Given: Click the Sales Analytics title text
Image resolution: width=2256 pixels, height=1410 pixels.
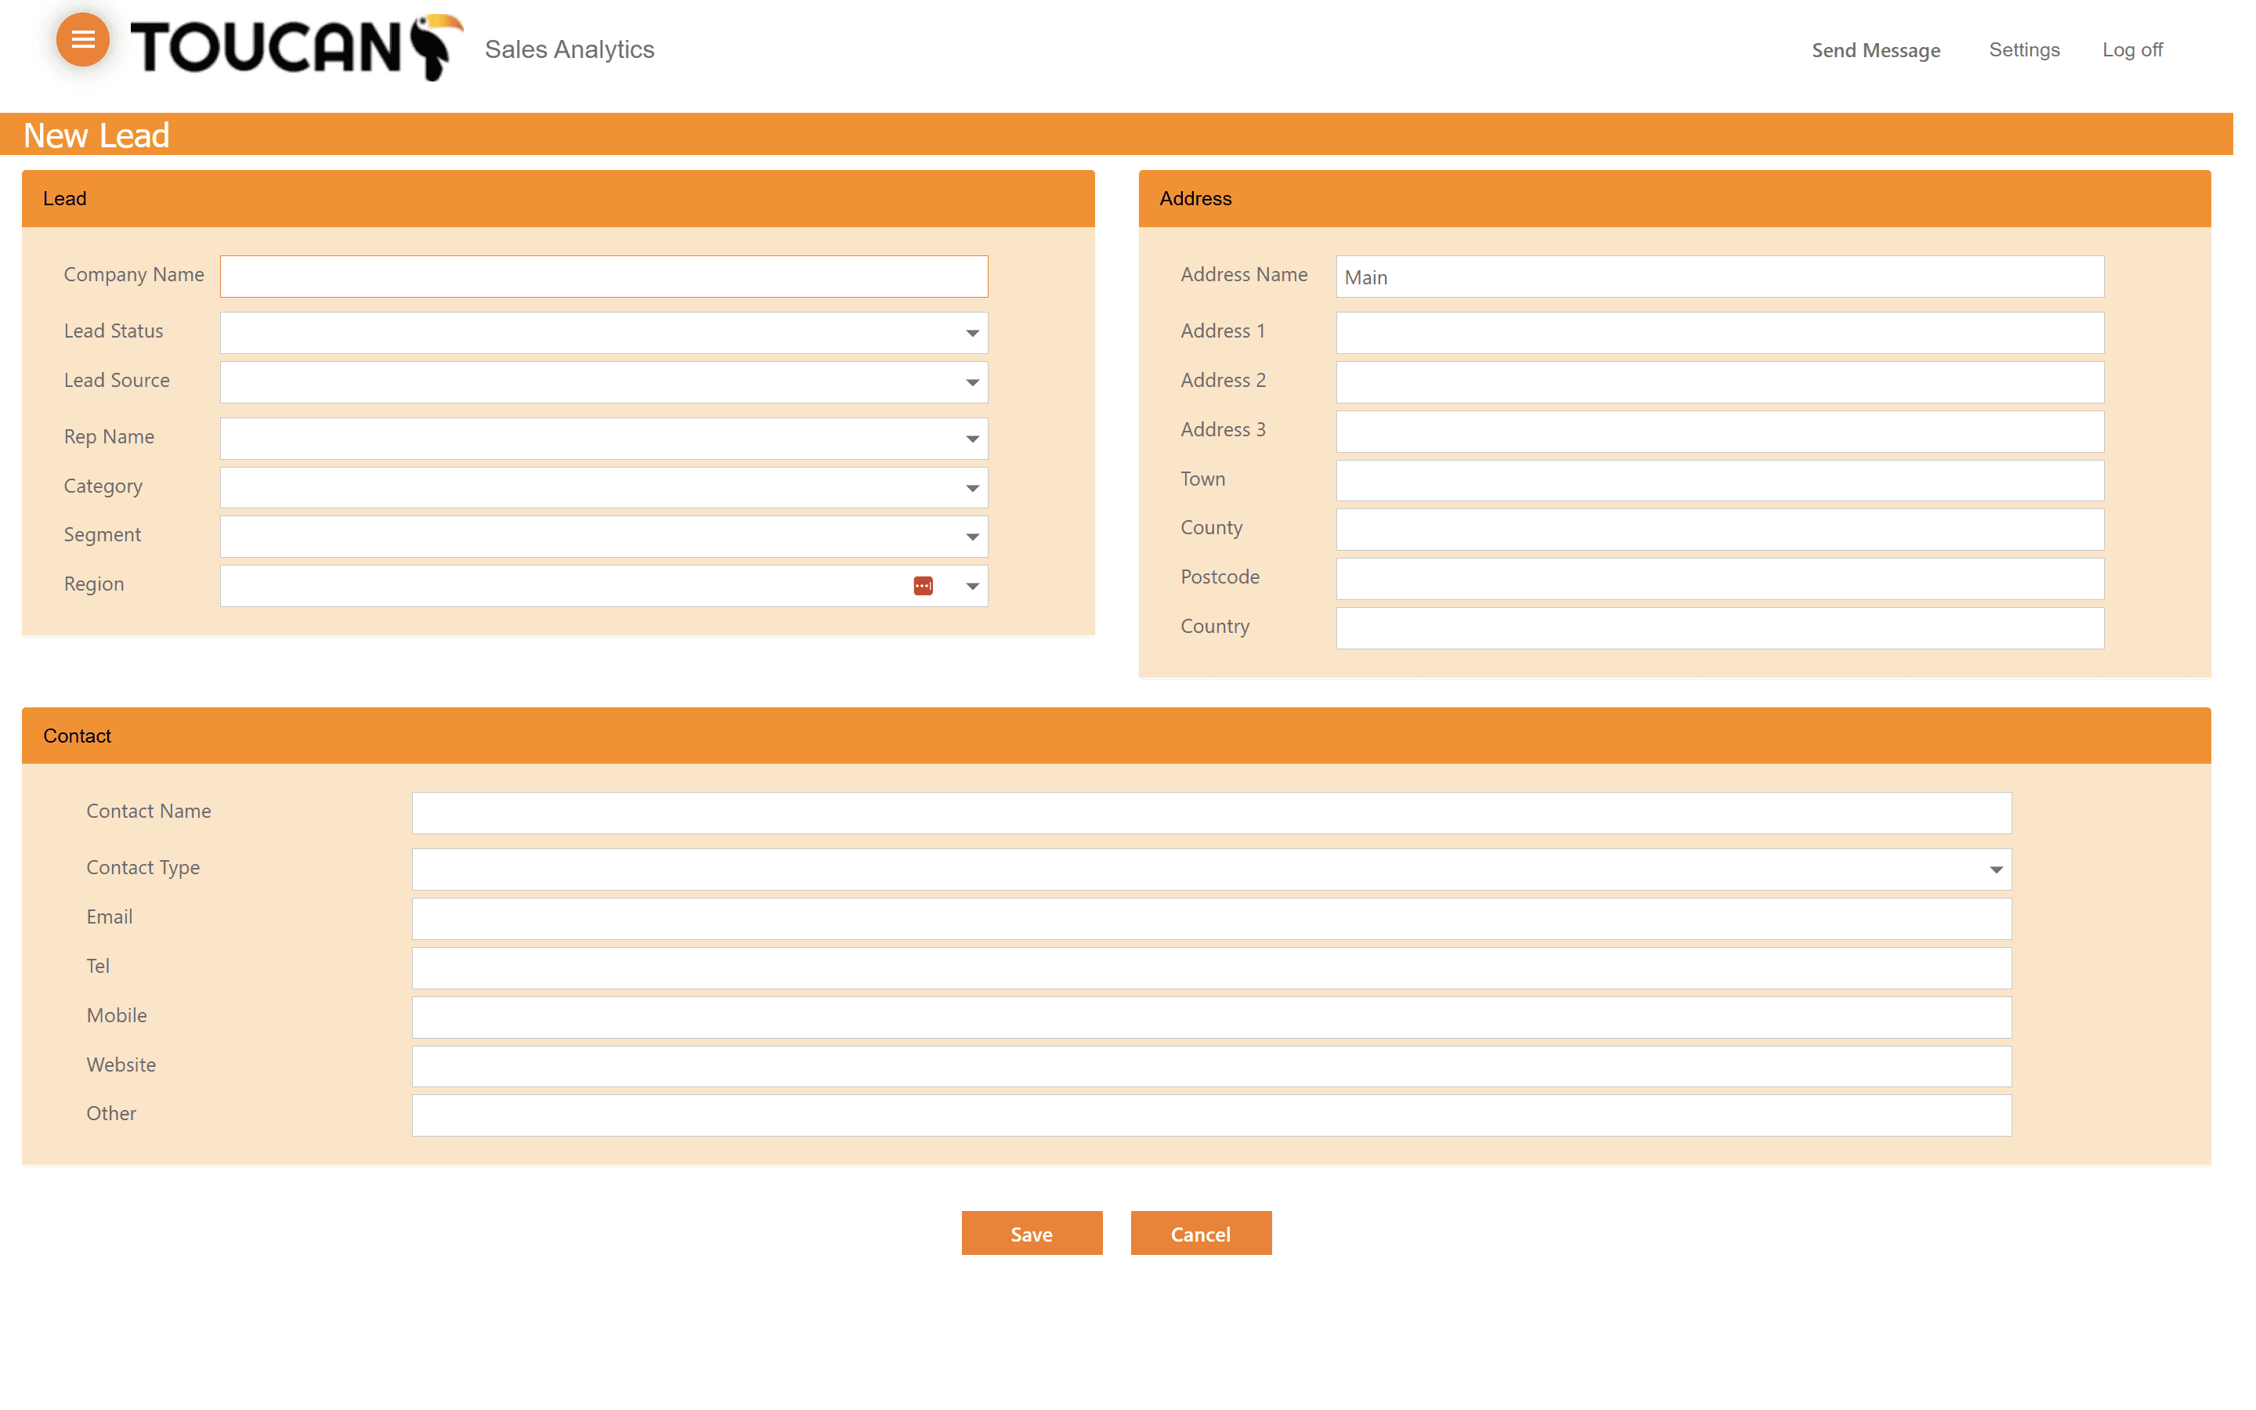Looking at the screenshot, I should [569, 49].
